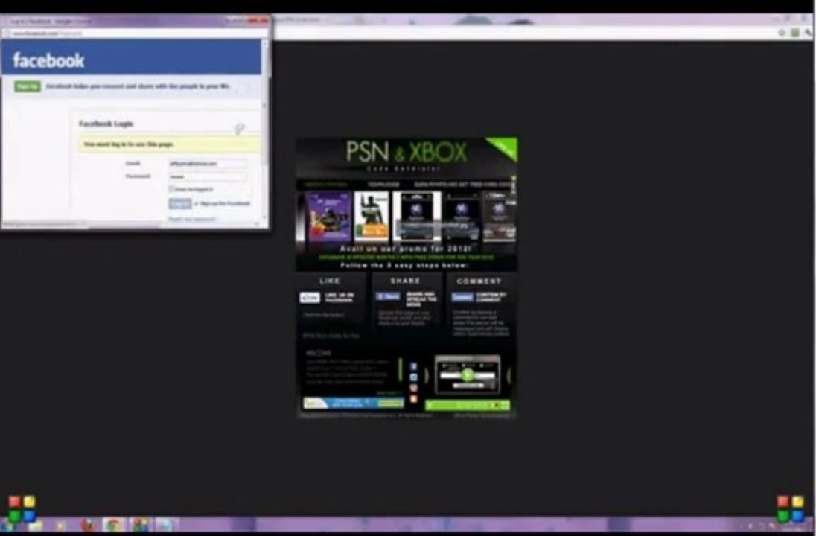This screenshot has width=816, height=536.
Task: Select the fourth dark PSN card thumbnail
Action: point(462,217)
